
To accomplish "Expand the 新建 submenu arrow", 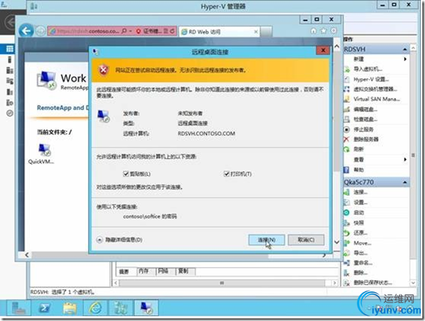I will tap(405, 59).
